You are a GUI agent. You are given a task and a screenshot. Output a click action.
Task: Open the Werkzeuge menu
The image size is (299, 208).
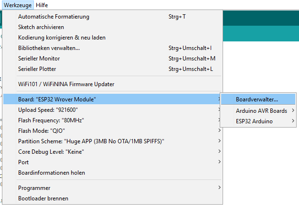click(x=18, y=5)
